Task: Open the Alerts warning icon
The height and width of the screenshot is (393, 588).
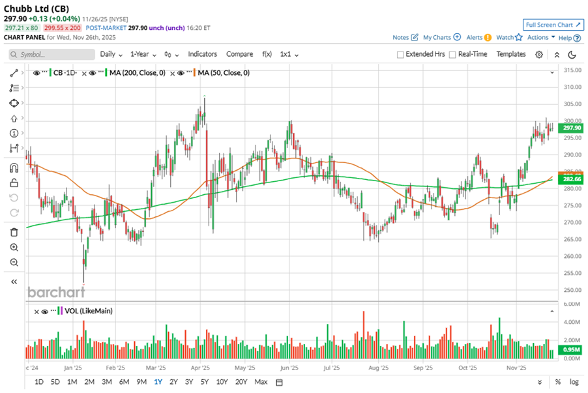Action: pos(488,38)
